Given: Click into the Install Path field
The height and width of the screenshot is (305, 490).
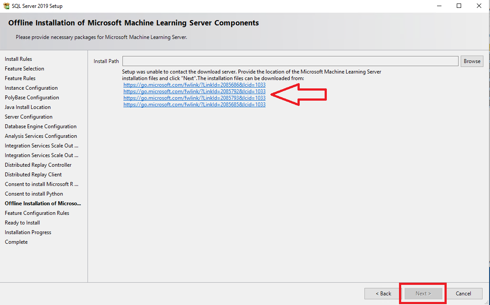Looking at the screenshot, I should [x=290, y=61].
